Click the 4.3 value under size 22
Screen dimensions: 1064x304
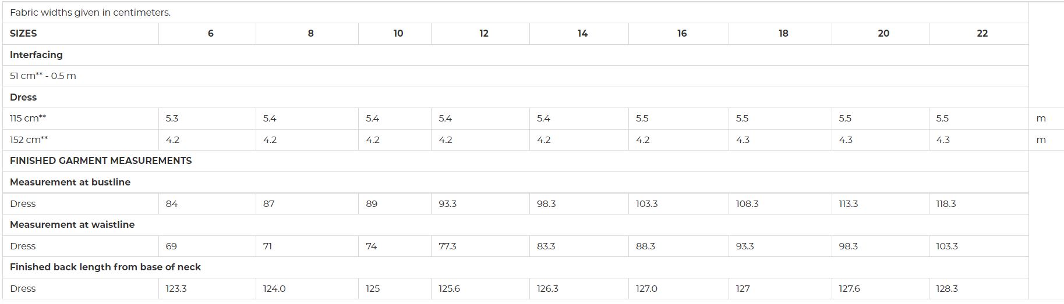(x=943, y=140)
